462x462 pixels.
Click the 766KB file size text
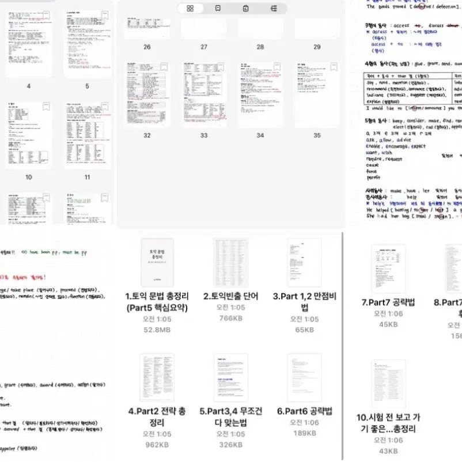pos(230,318)
